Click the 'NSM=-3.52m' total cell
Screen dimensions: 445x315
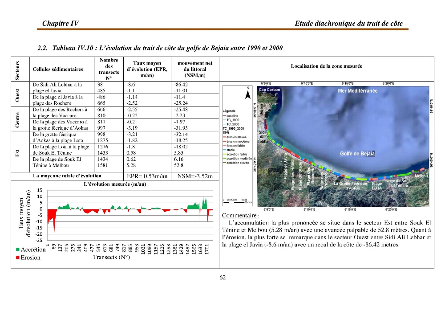click(x=195, y=176)
